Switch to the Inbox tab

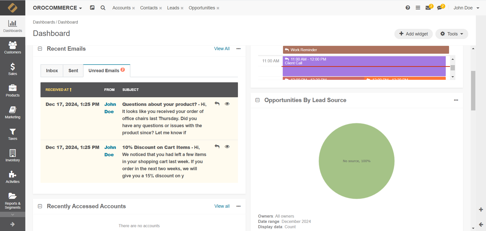click(x=52, y=71)
